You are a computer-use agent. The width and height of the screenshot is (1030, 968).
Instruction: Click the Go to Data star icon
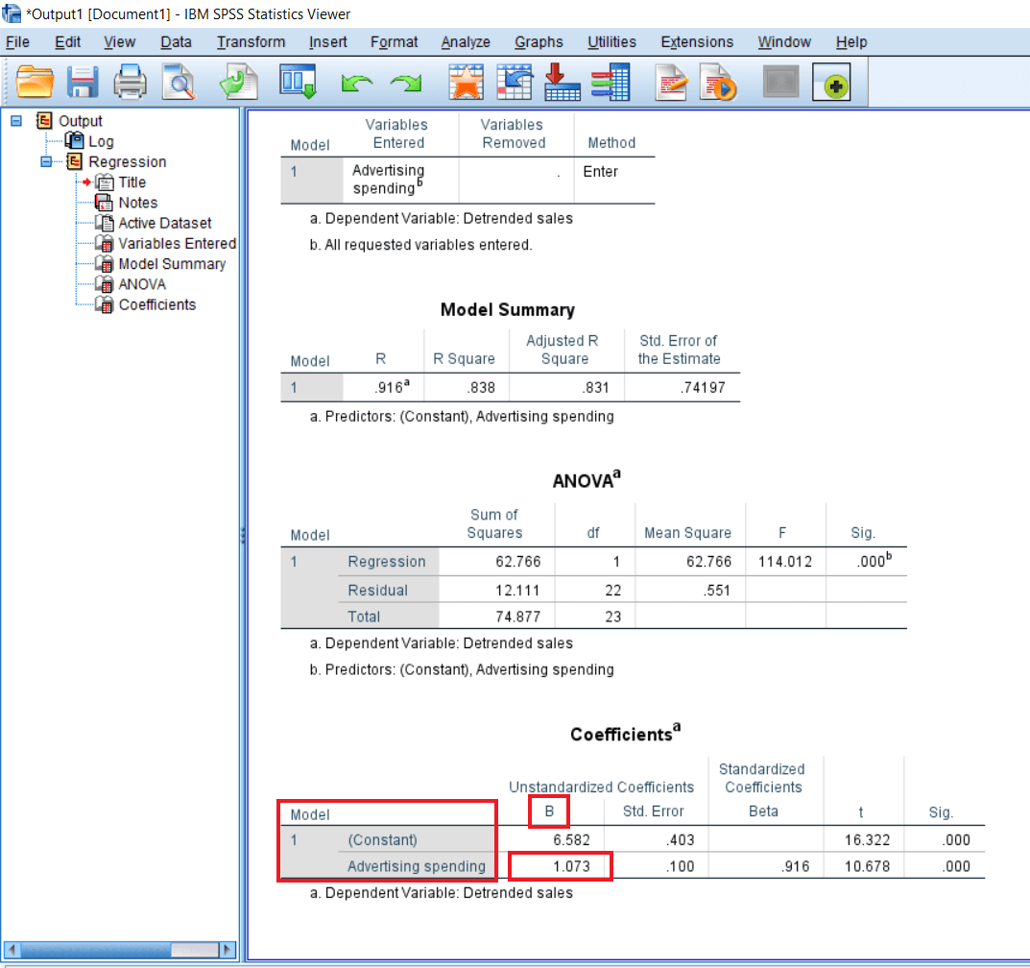point(467,84)
